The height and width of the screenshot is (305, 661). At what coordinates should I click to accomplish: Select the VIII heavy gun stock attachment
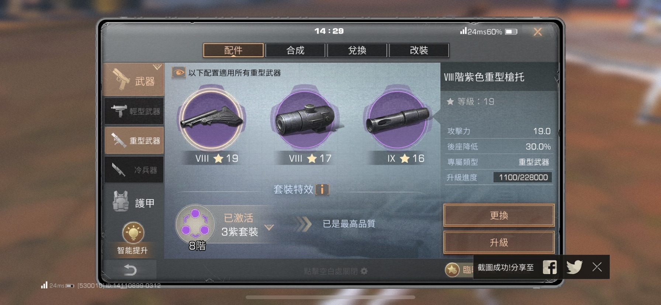tap(211, 119)
